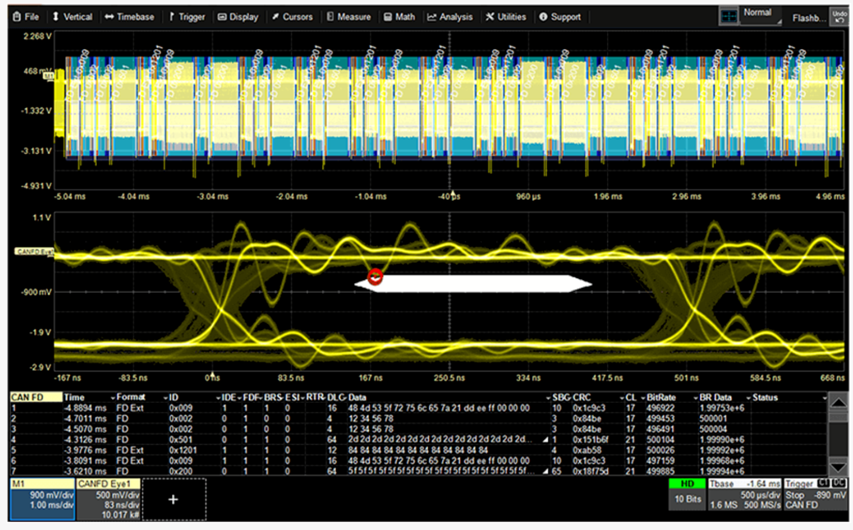This screenshot has height=530, width=853.
Task: Click the Tbase timebase descriptor
Action: pos(744,494)
